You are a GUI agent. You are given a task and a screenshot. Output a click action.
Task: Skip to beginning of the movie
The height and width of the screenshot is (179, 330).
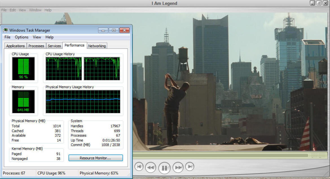pos(139,167)
